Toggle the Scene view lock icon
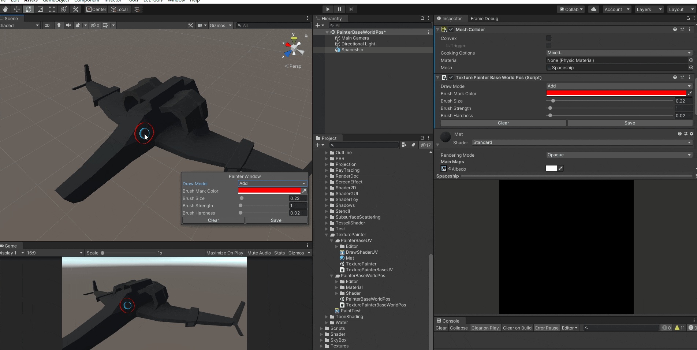This screenshot has width=697, height=350. pyautogui.click(x=306, y=36)
